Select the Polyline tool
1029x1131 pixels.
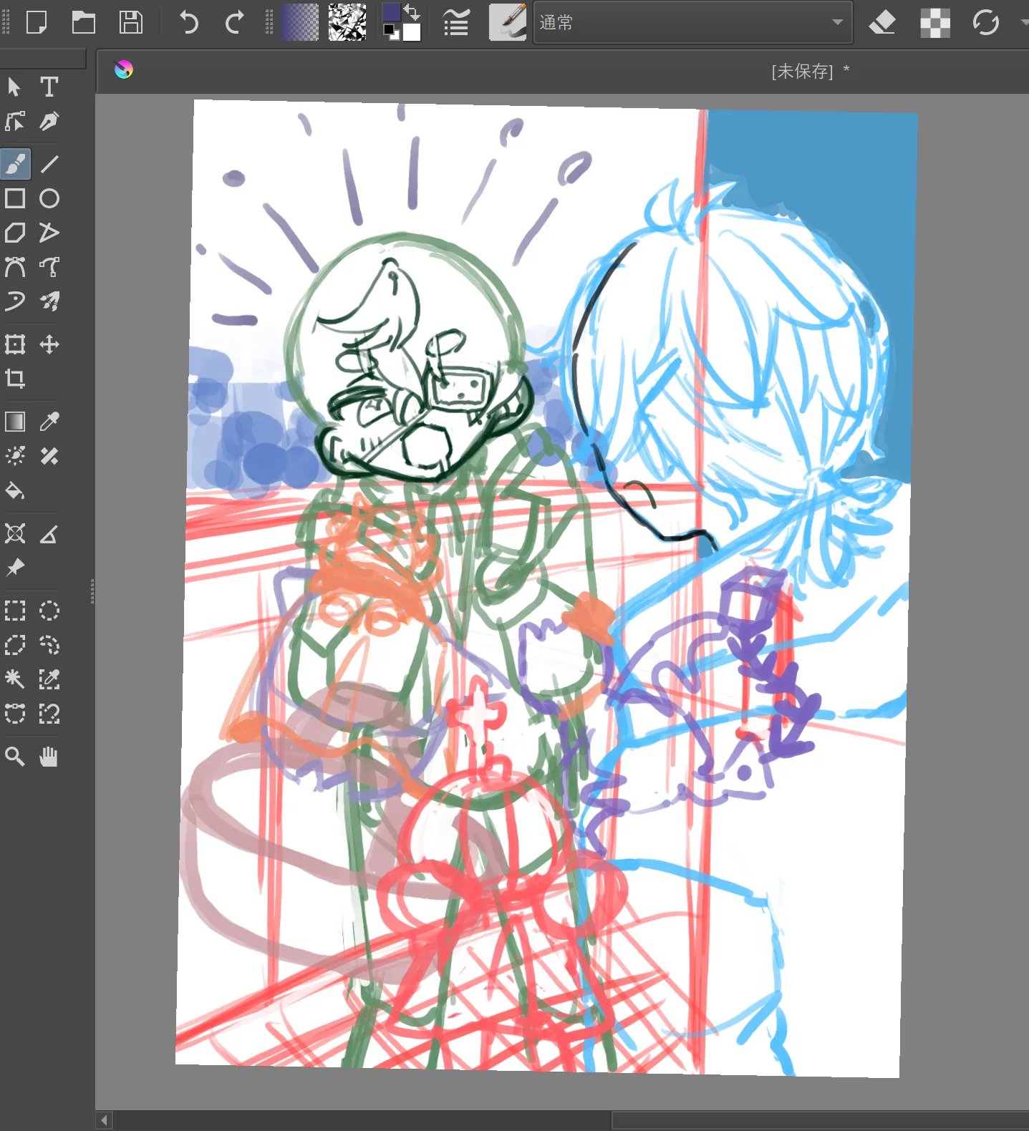pos(49,233)
